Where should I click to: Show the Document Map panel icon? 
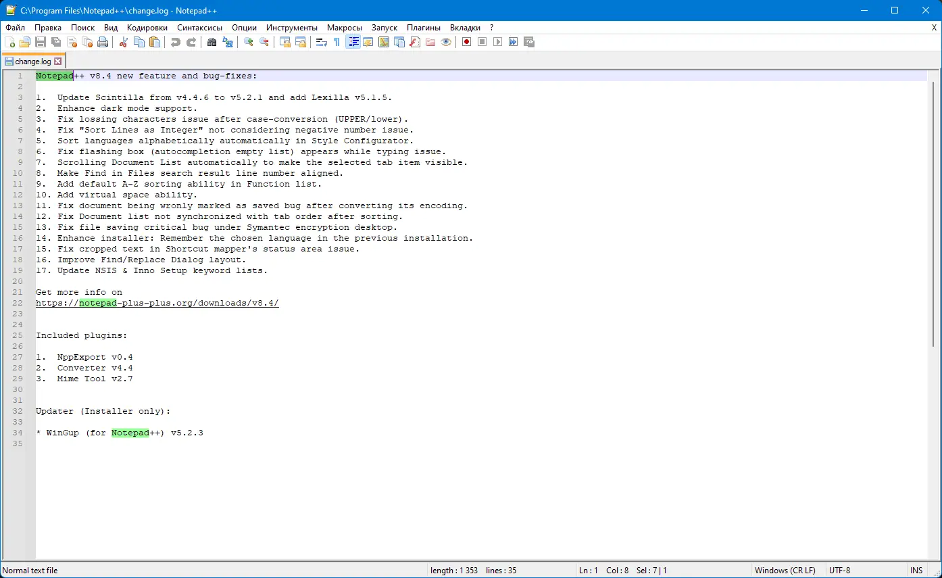[384, 42]
